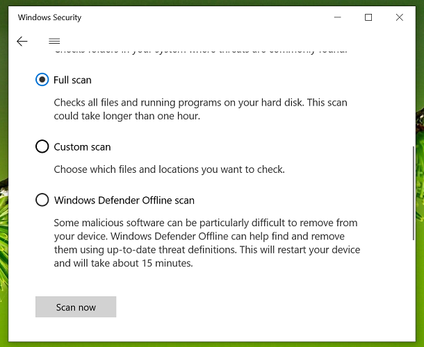The width and height of the screenshot is (424, 347).
Task: Click 'Some malicious software' description paragraph
Action: pyautogui.click(x=207, y=243)
